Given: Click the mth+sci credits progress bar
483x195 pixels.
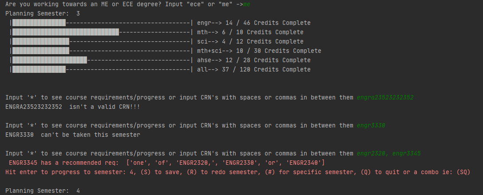Looking at the screenshot, I should [101, 51].
